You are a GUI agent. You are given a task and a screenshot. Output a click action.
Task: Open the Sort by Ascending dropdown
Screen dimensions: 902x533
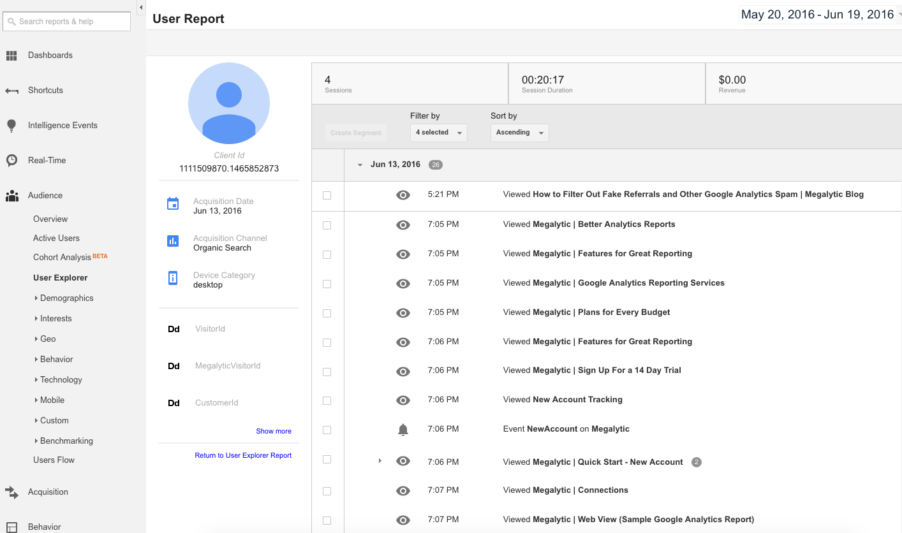pyautogui.click(x=519, y=133)
